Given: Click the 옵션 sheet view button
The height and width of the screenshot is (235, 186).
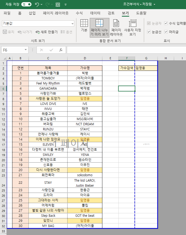Looking at the screenshot, I should tap(67, 32).
